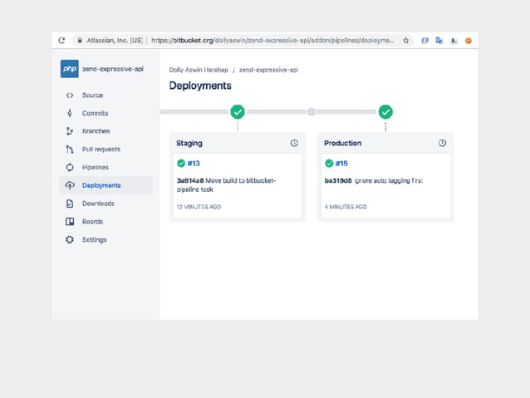Reload the page in browser

[x=61, y=40]
